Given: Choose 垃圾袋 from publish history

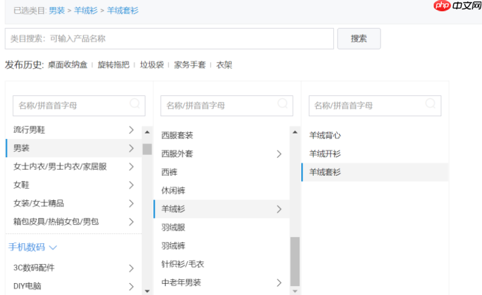Looking at the screenshot, I should click(151, 64).
